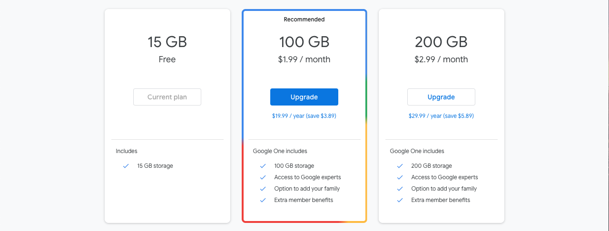
Task: Click the grayed-out Current plan button
Action: (x=167, y=97)
